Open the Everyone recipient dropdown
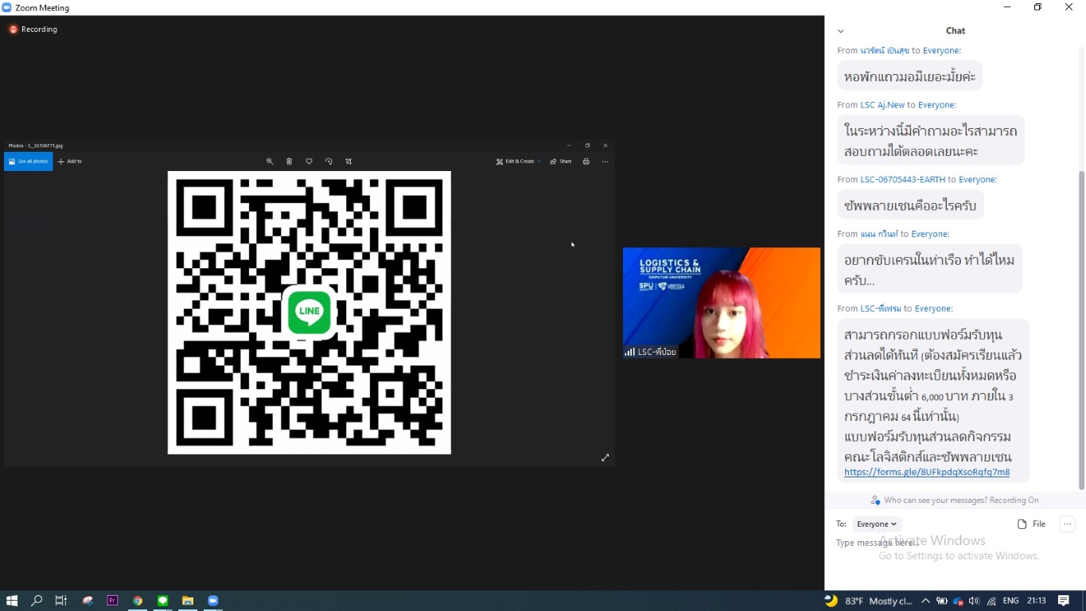The image size is (1086, 611). (x=877, y=524)
